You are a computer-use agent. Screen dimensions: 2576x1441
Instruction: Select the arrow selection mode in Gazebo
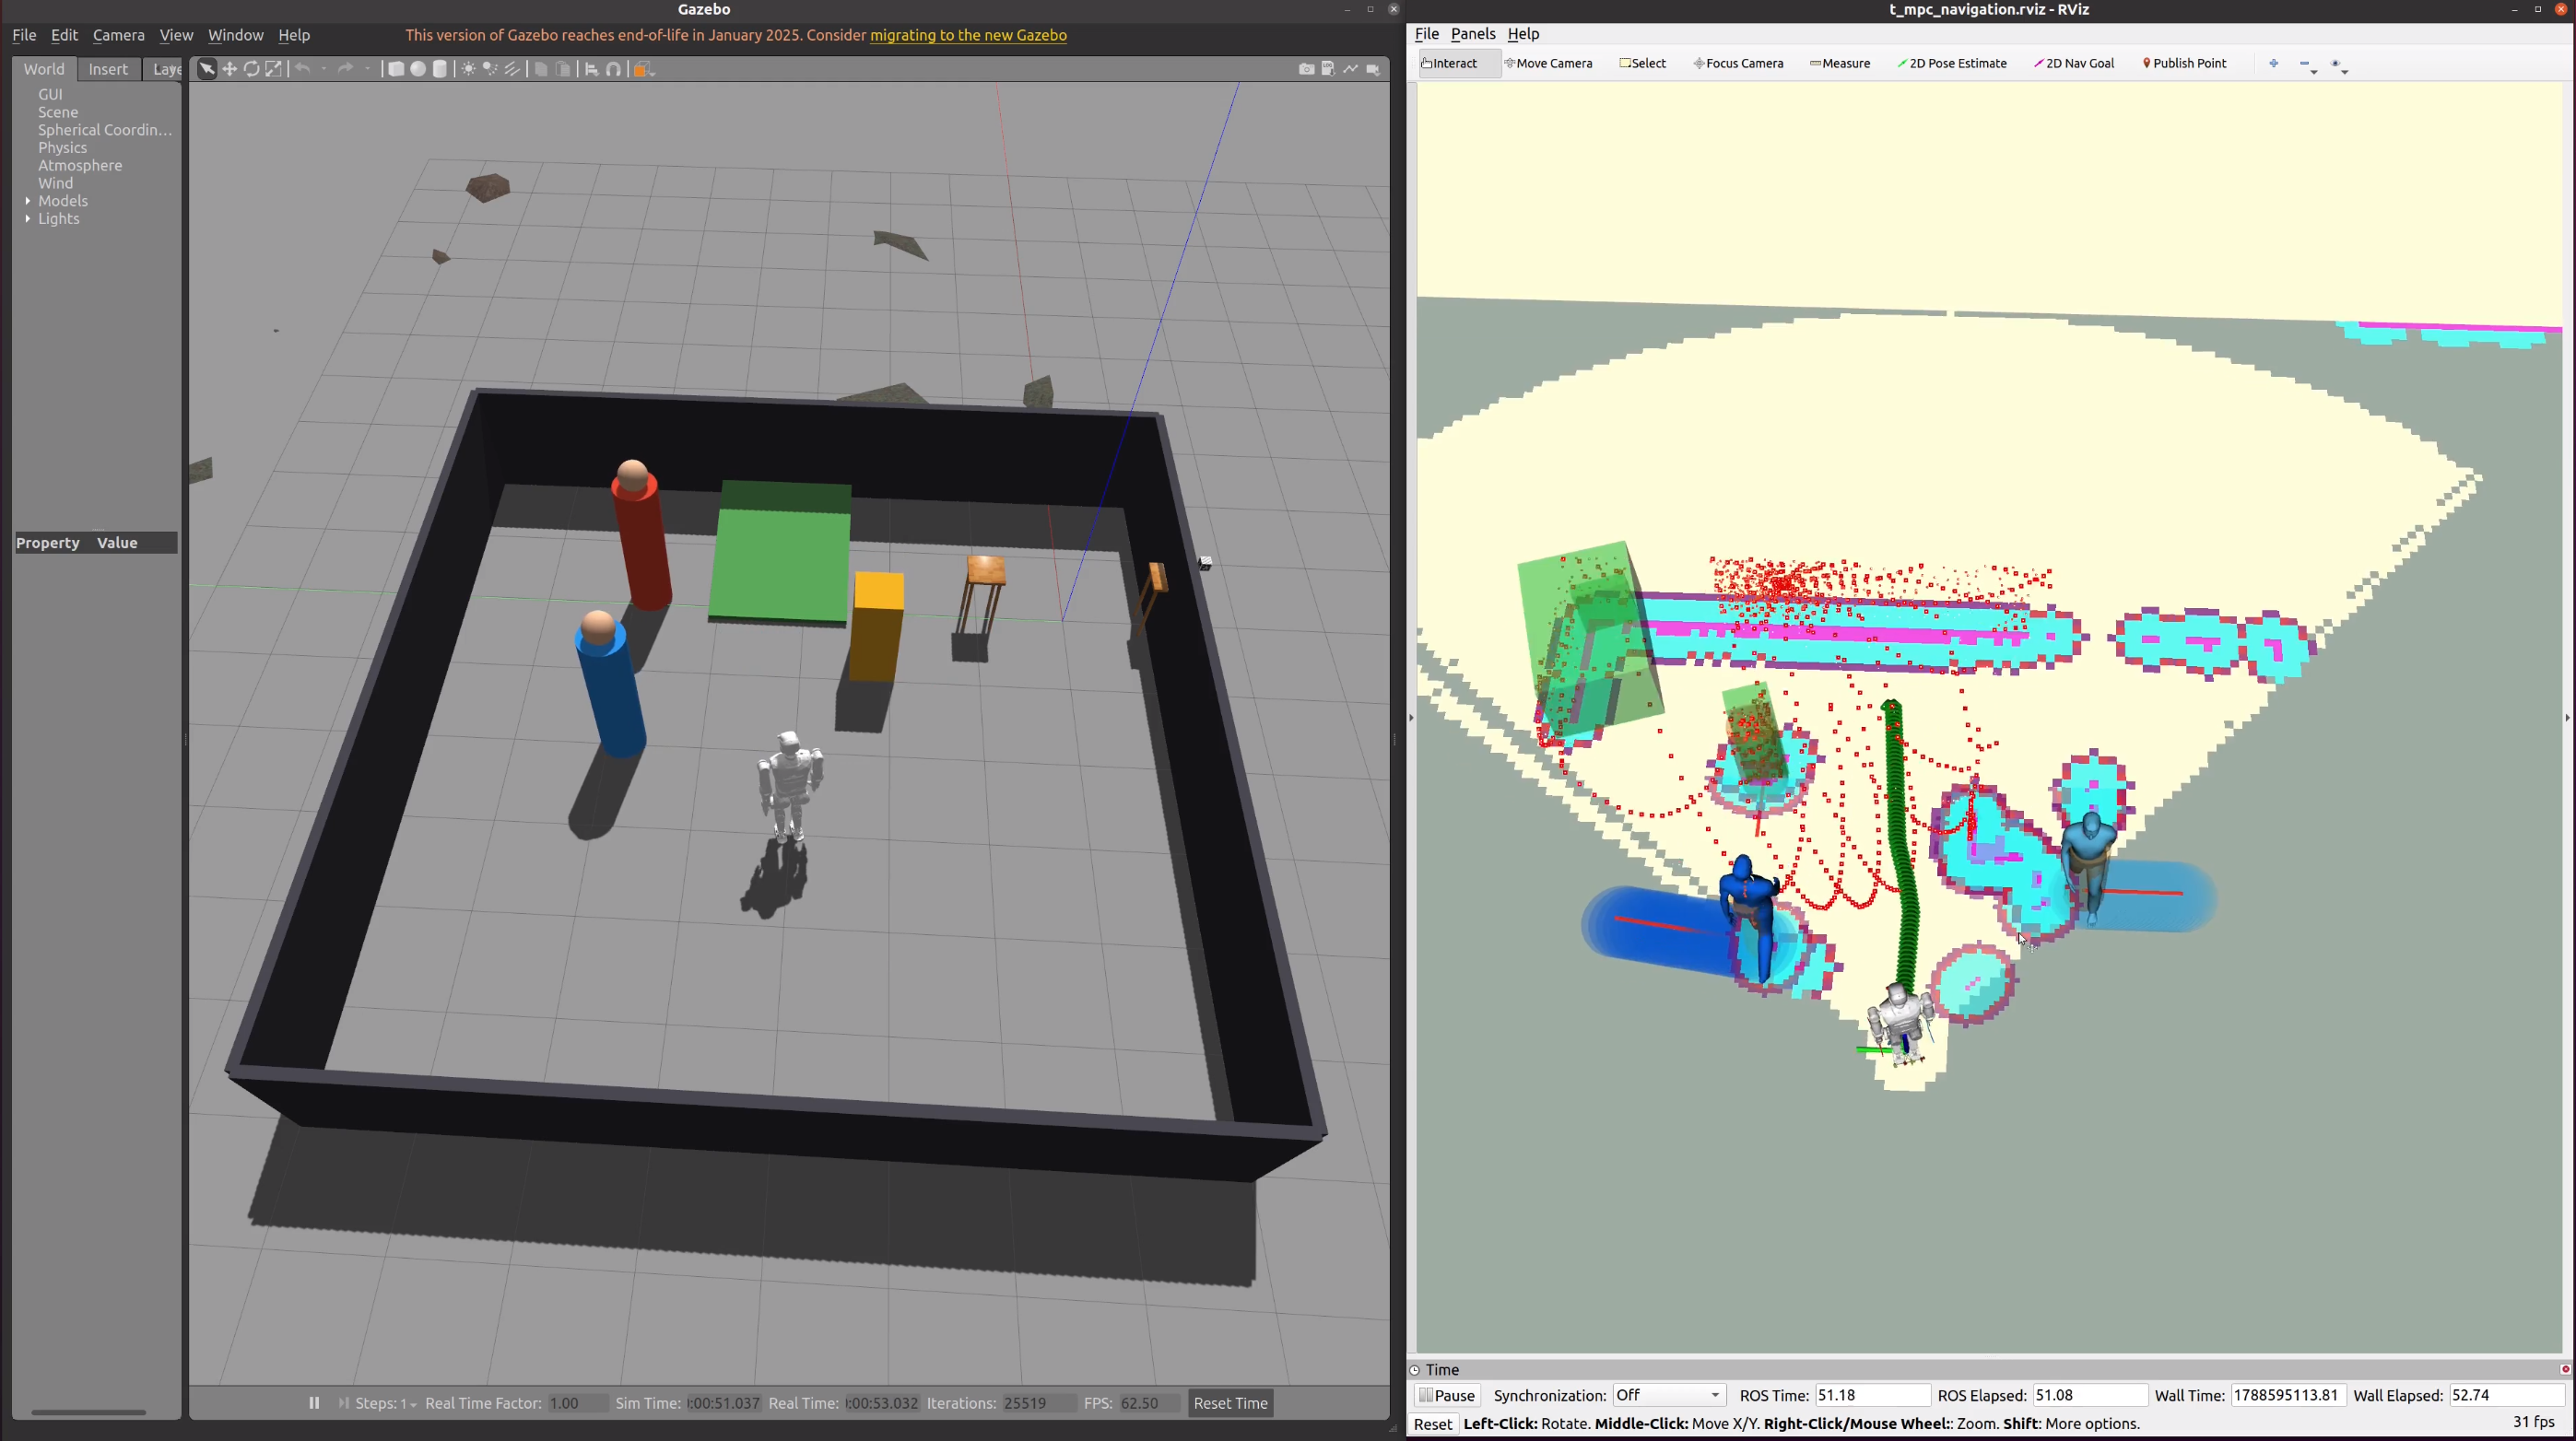[207, 69]
